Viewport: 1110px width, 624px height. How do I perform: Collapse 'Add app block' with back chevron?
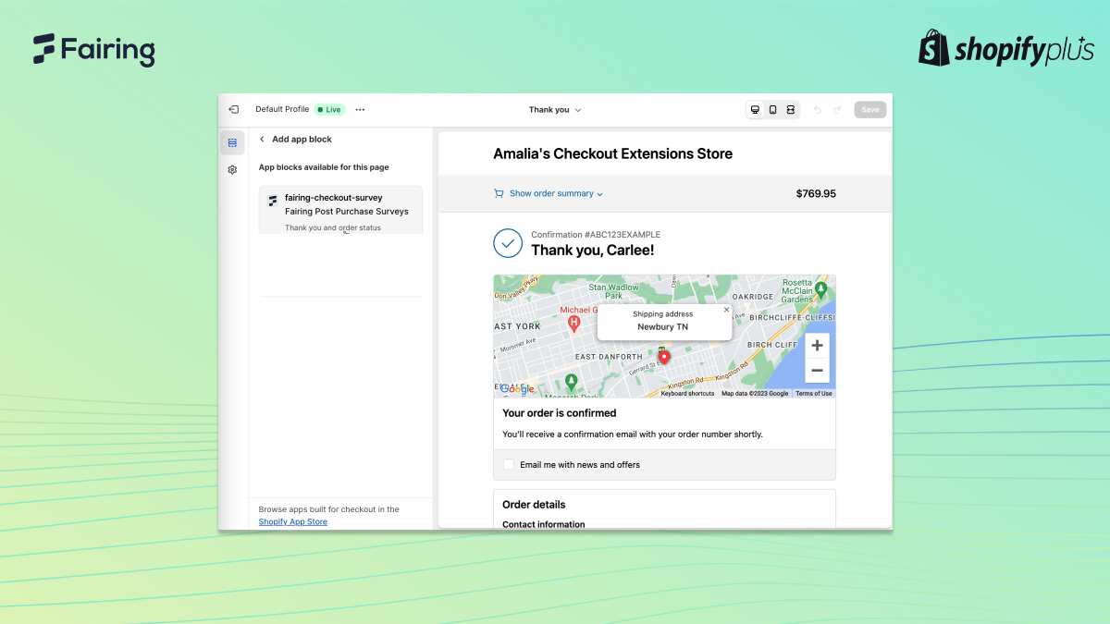click(262, 139)
